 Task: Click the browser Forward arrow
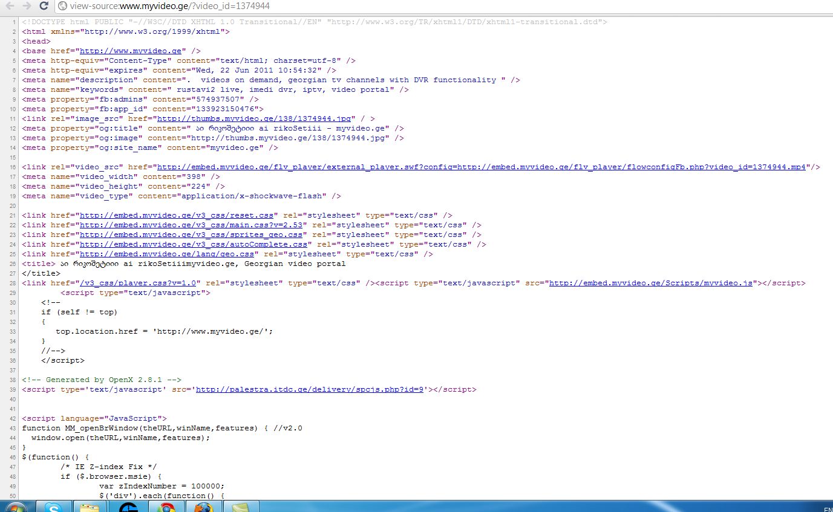click(27, 6)
